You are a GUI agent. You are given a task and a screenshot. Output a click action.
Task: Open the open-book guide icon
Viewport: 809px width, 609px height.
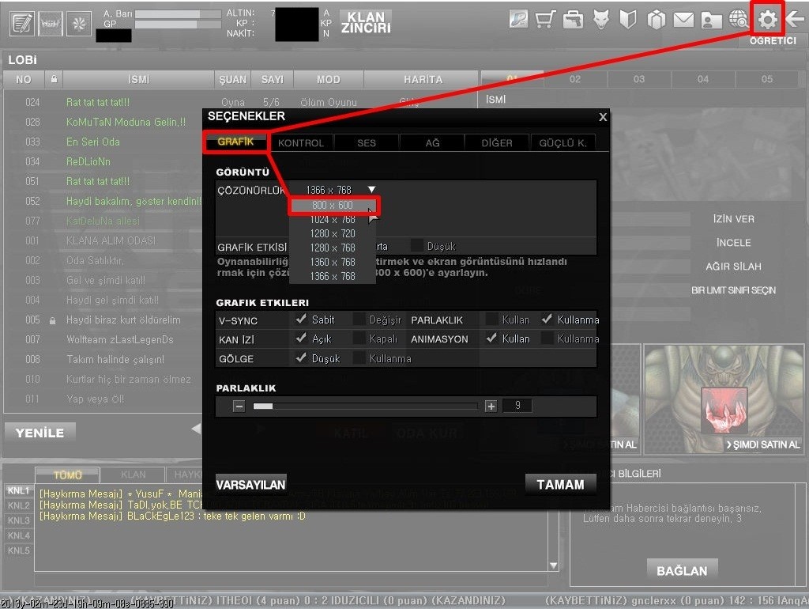[x=628, y=20]
